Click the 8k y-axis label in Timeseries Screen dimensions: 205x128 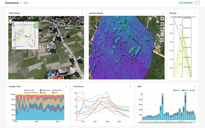click(x=75, y=93)
